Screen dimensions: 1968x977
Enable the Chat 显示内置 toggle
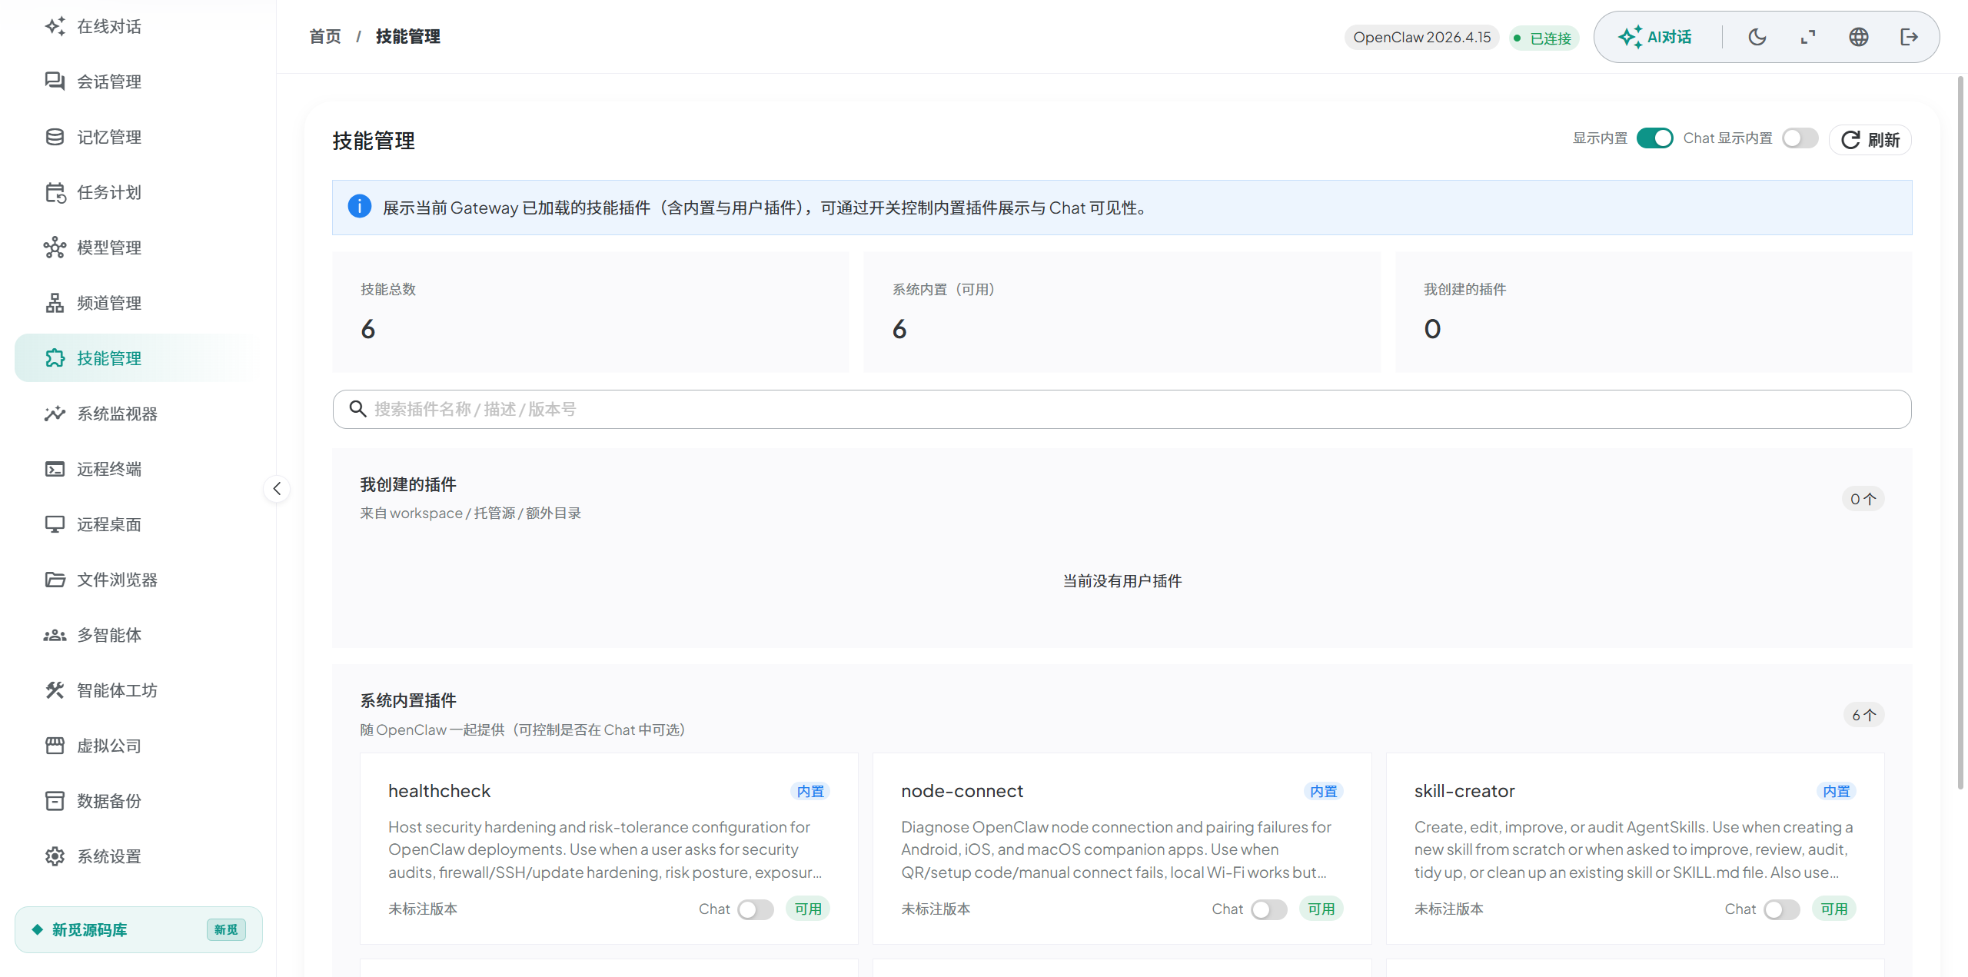(x=1800, y=138)
